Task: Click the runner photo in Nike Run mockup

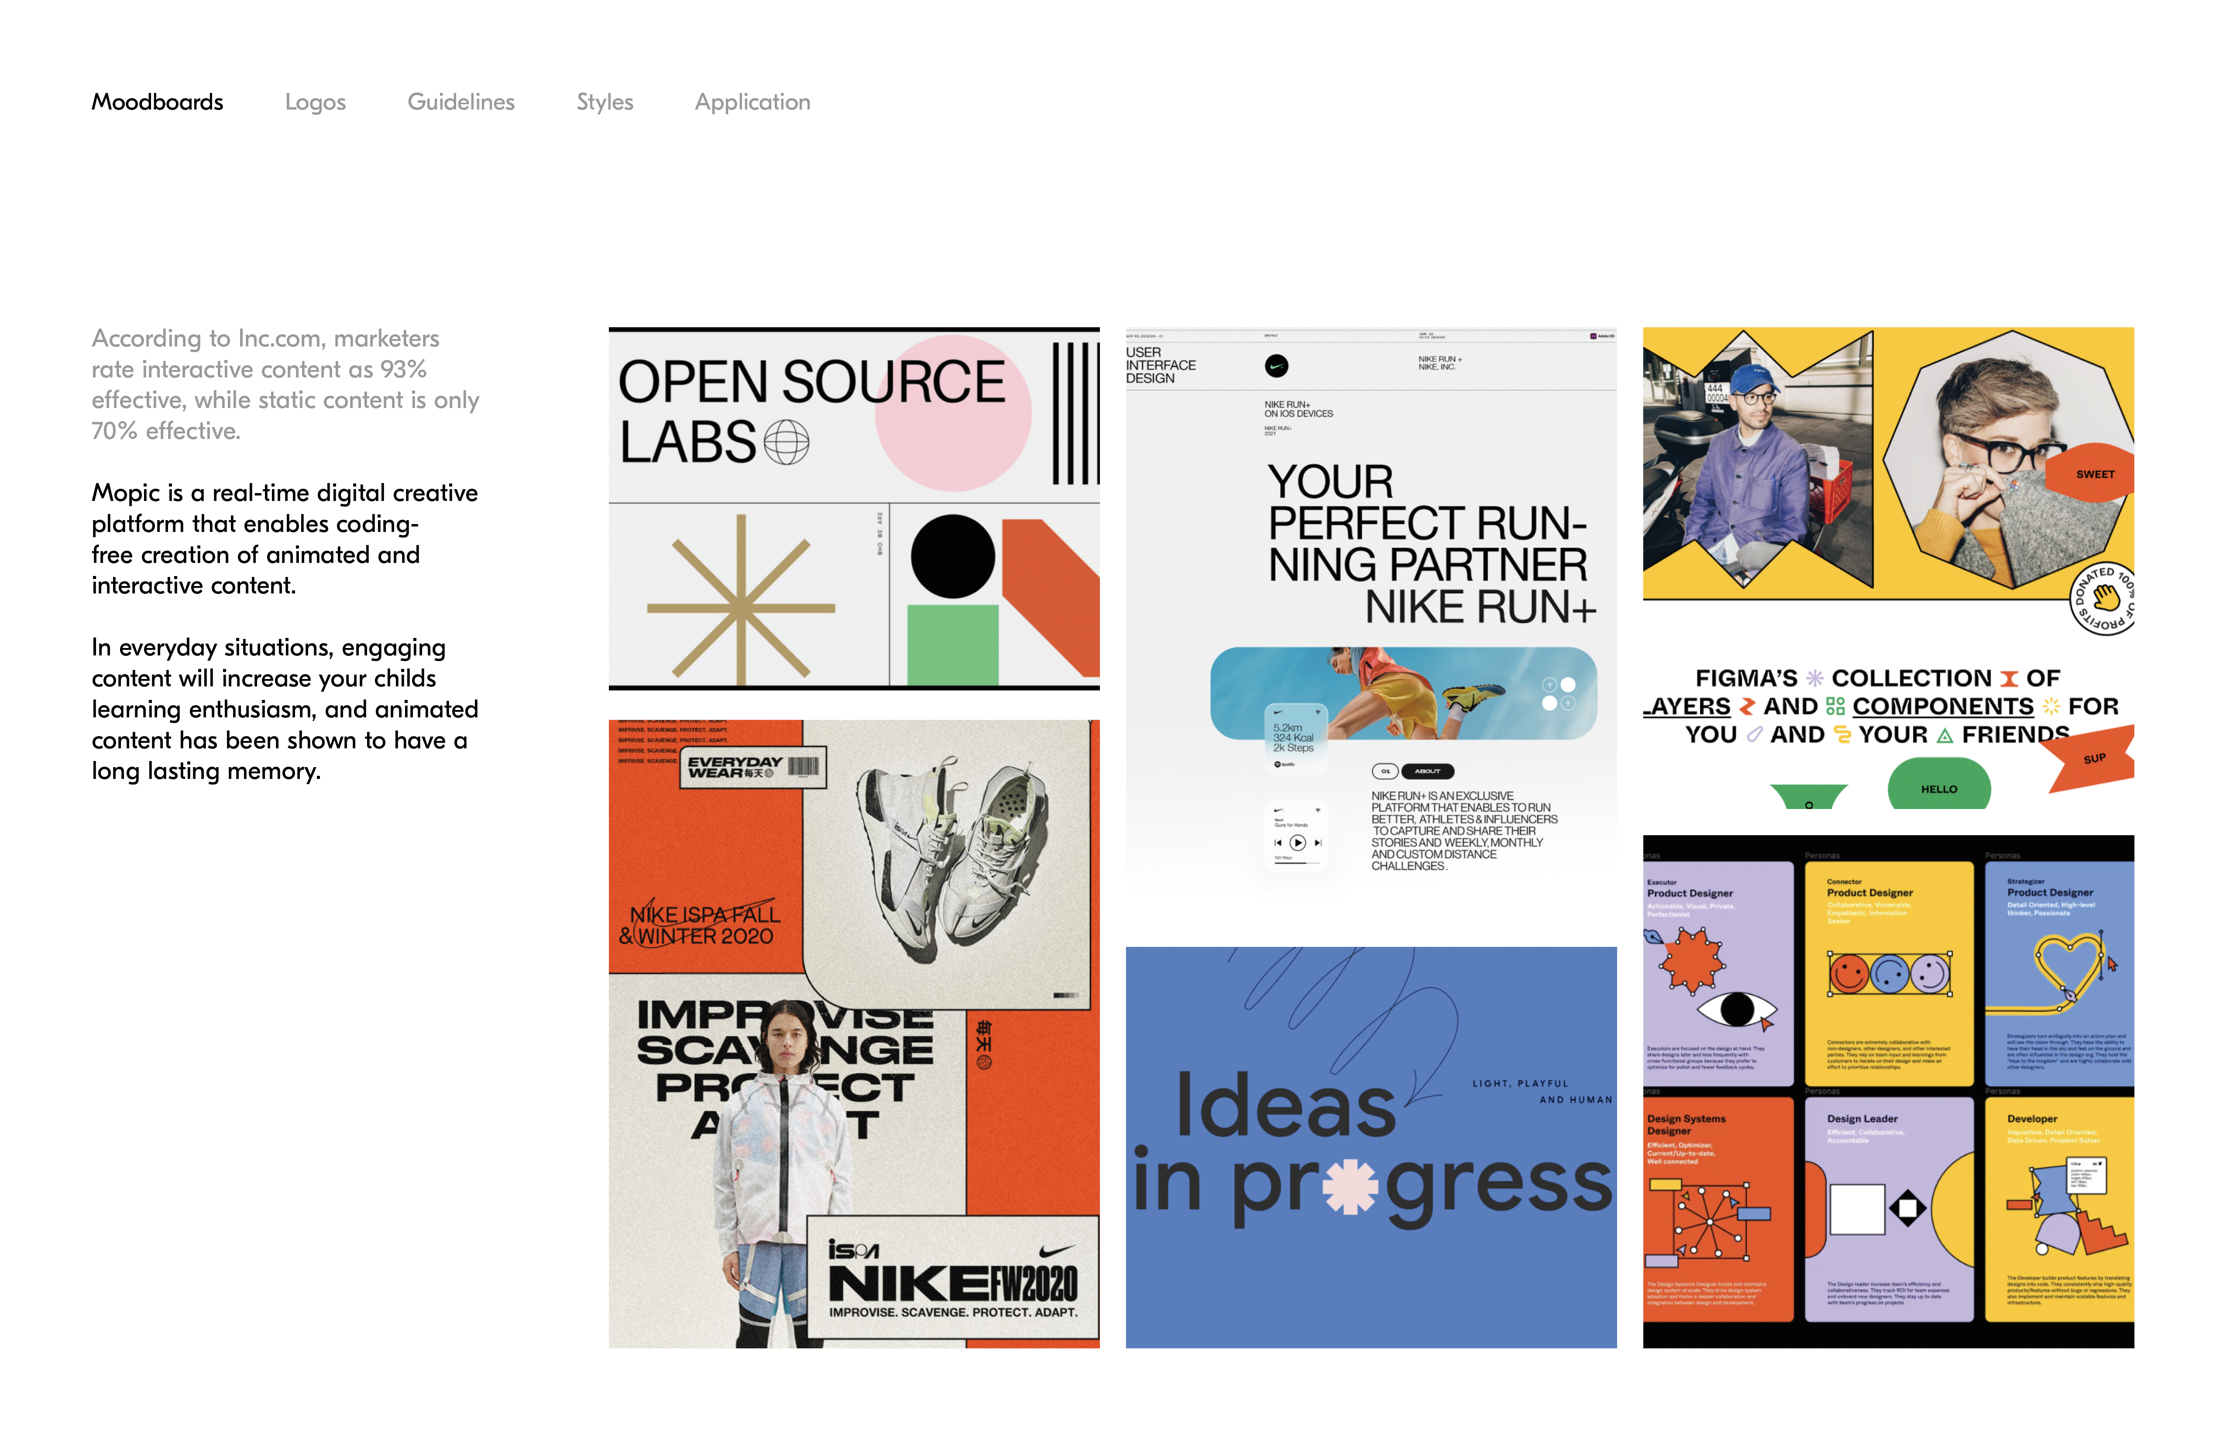Action: [1403, 693]
